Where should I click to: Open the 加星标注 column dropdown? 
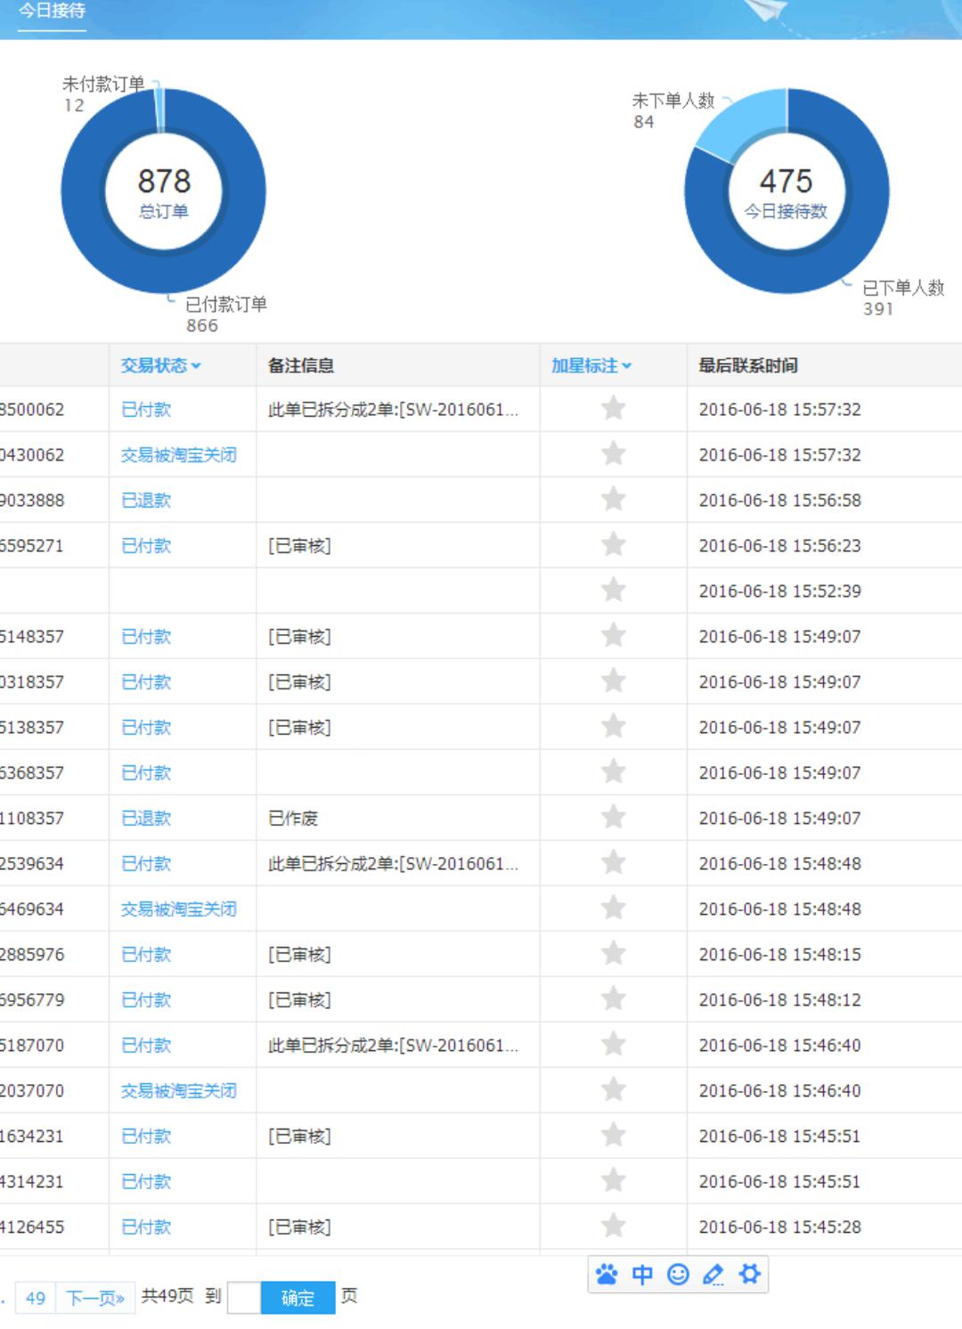pos(591,365)
